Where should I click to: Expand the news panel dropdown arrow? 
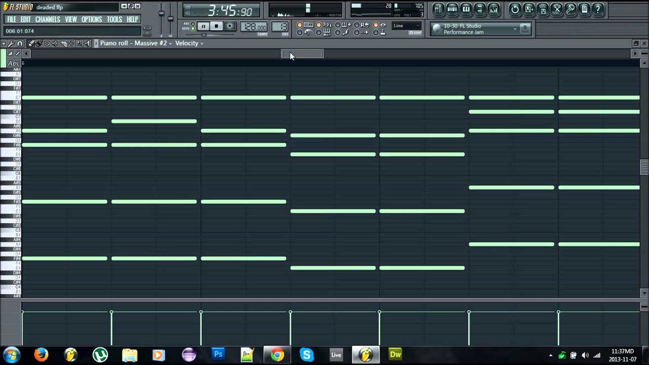pyautogui.click(x=515, y=29)
